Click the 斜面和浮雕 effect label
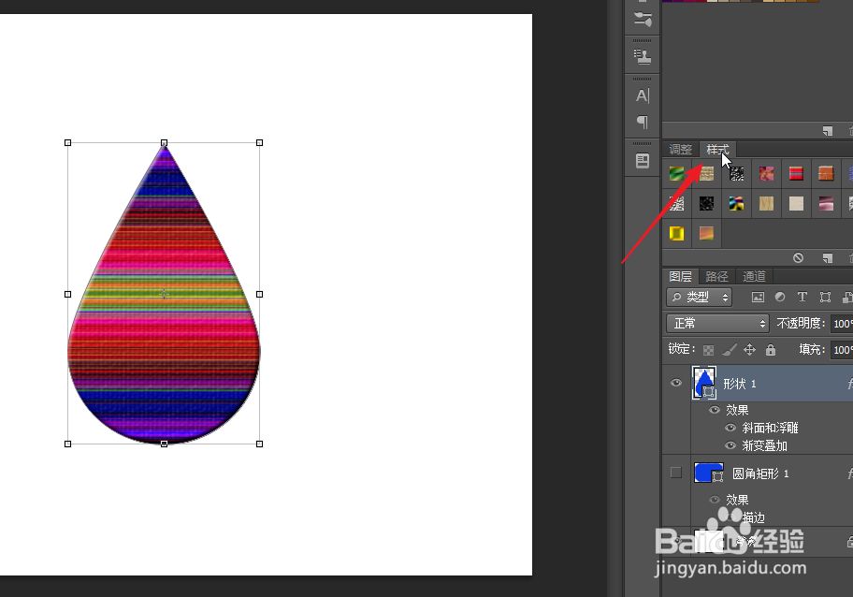This screenshot has width=853, height=597. click(x=770, y=428)
